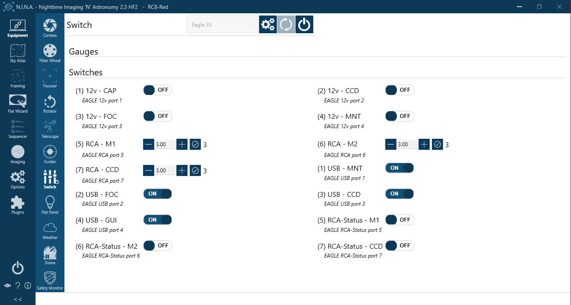This screenshot has height=305, width=571.
Task: Disable the USB - GUI switch
Action: pyautogui.click(x=157, y=219)
